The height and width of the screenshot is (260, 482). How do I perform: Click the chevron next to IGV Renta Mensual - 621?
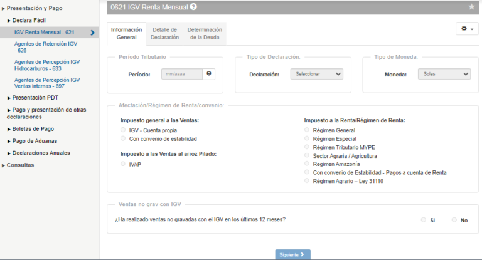pos(92,33)
